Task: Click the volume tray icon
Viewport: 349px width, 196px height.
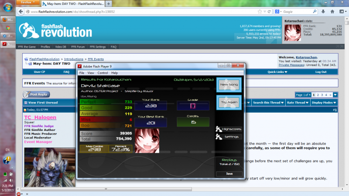Action: click(x=11, y=180)
